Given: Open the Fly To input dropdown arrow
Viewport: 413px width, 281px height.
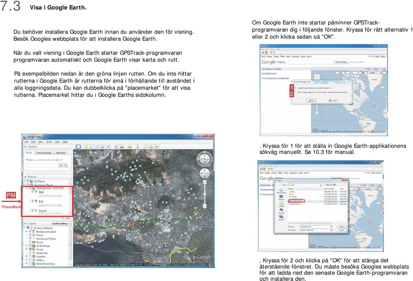Looking at the screenshot, I should (60, 165).
